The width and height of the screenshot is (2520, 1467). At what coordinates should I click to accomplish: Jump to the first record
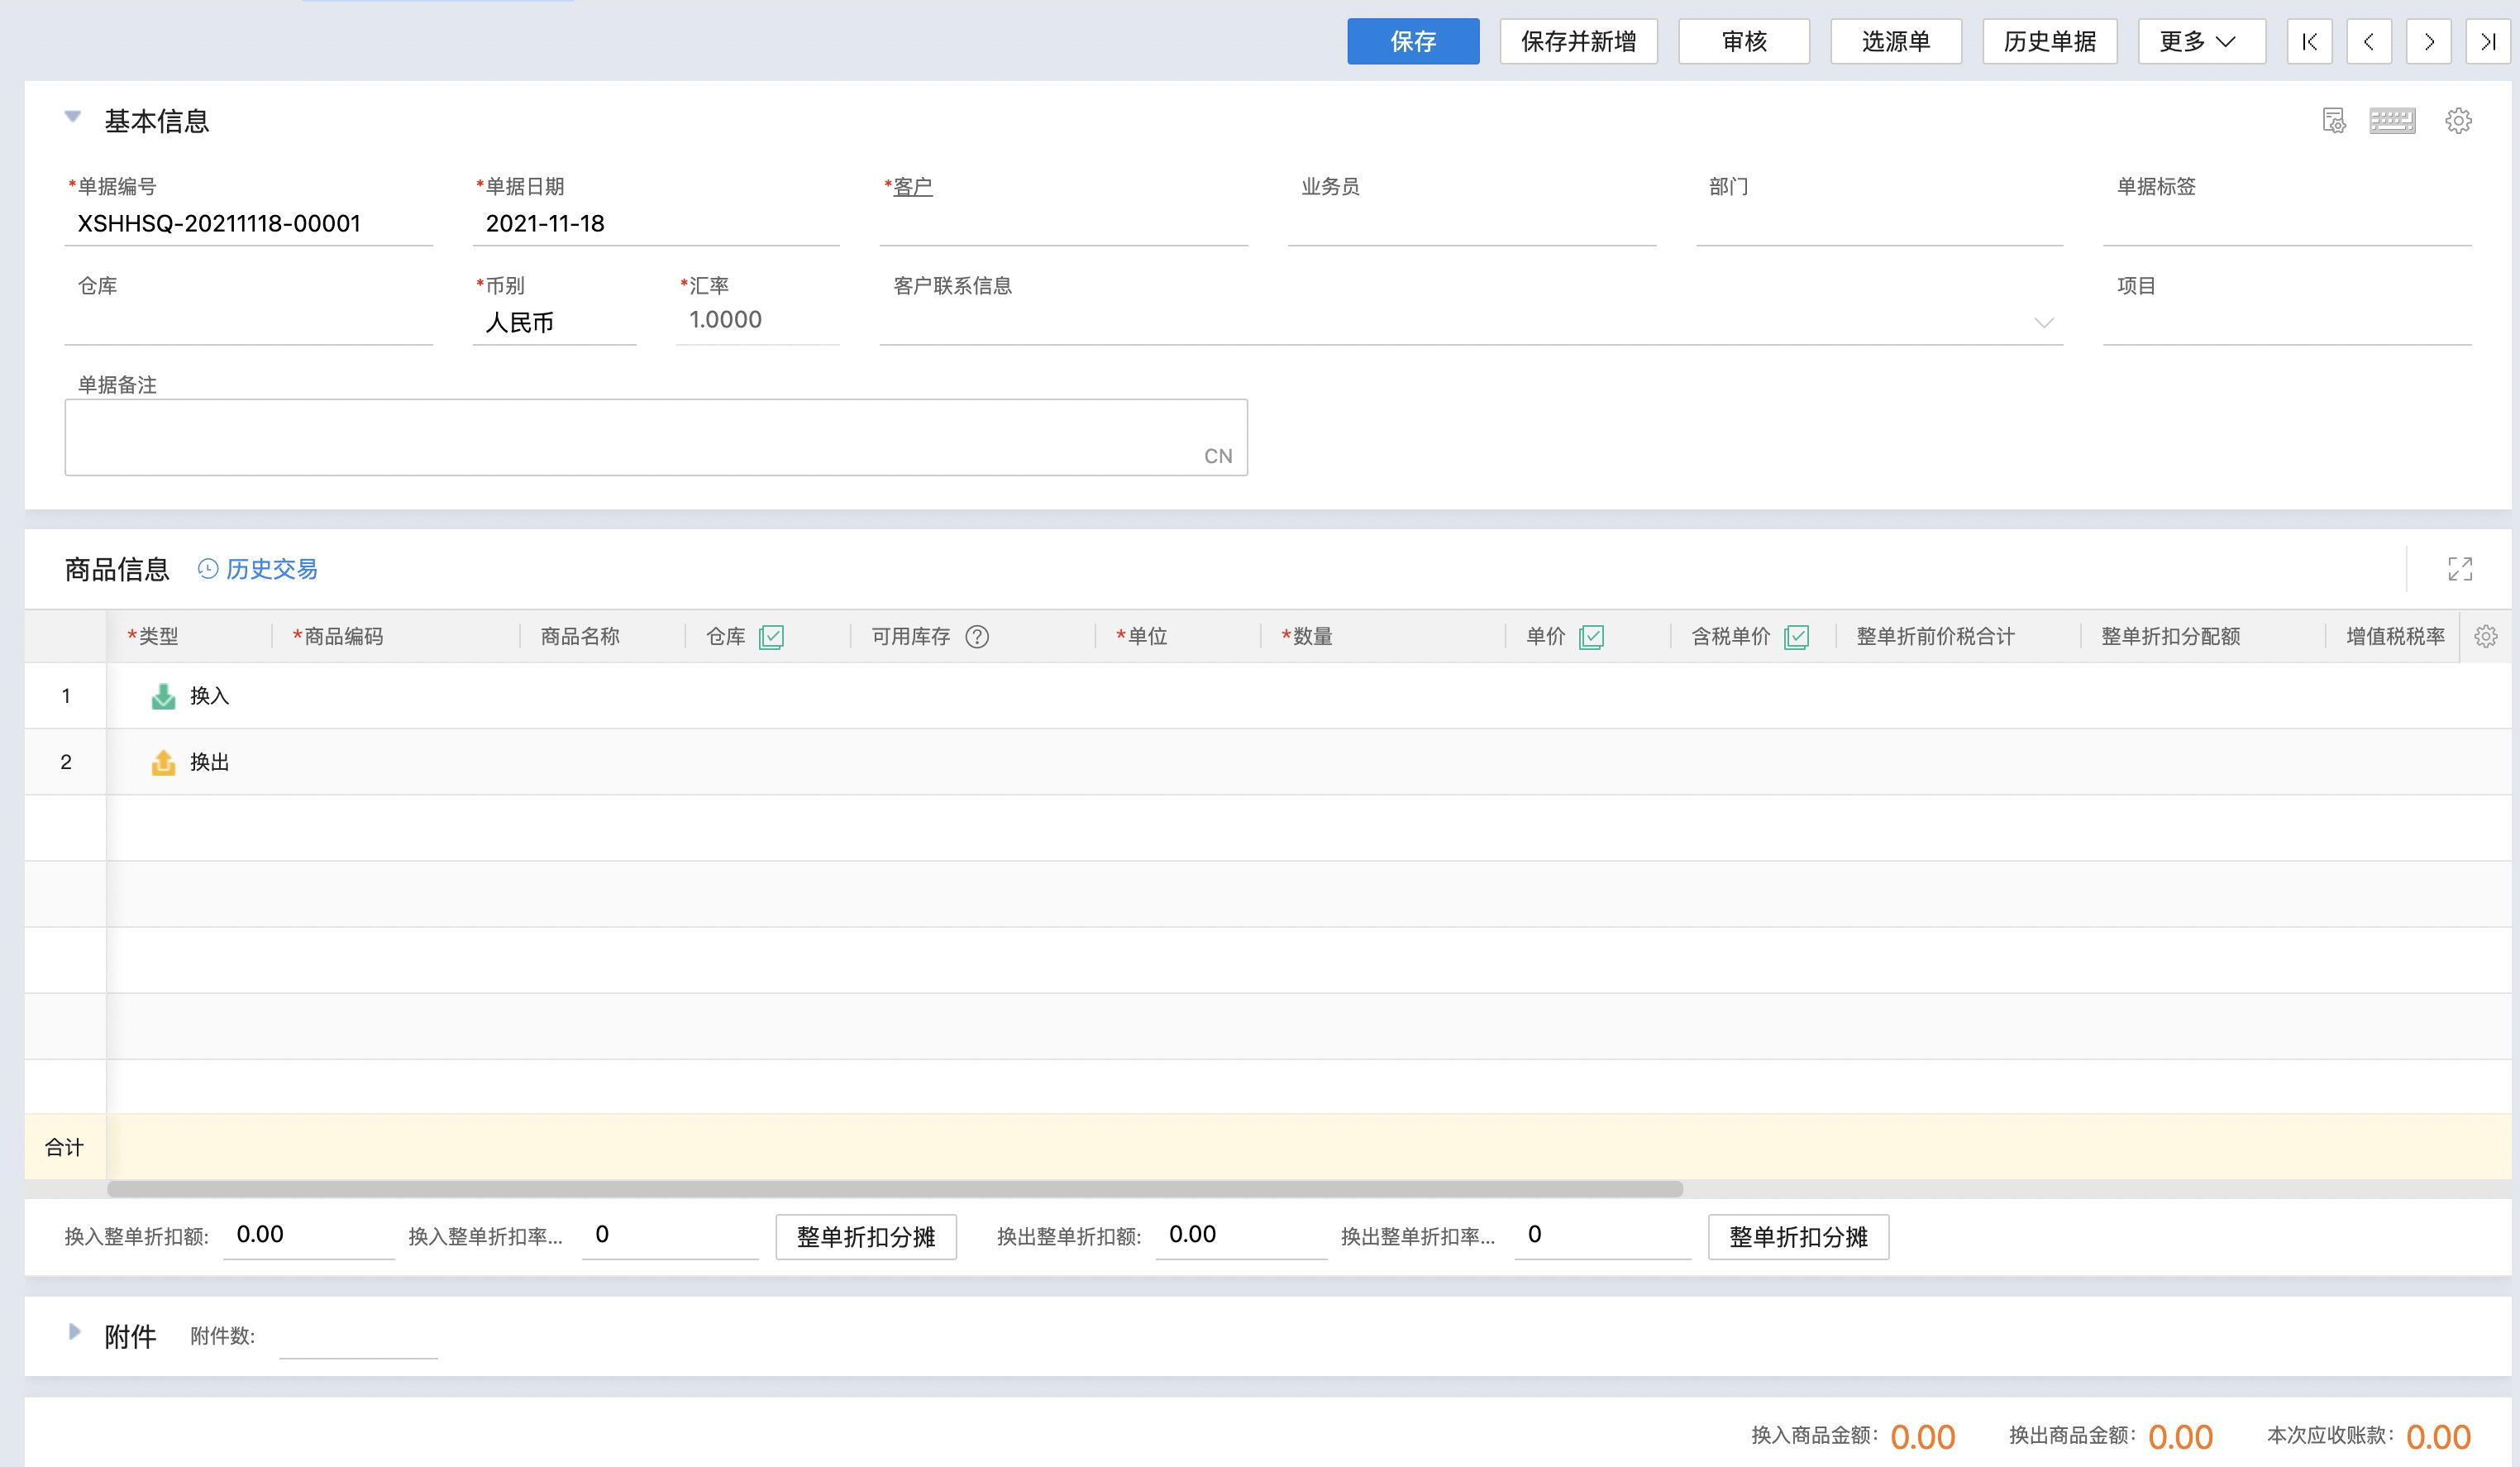pos(2309,41)
